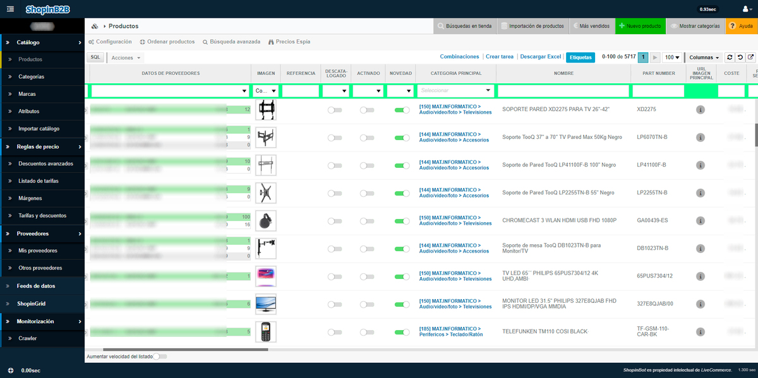Click info icon for GA00439-ES row
Viewport: 758px width, 378px height.
tap(701, 221)
